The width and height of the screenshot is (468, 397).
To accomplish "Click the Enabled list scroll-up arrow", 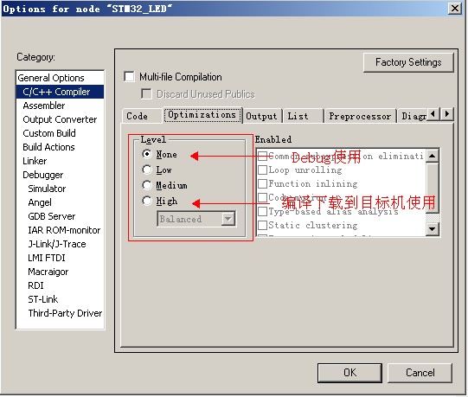I will click(x=433, y=156).
